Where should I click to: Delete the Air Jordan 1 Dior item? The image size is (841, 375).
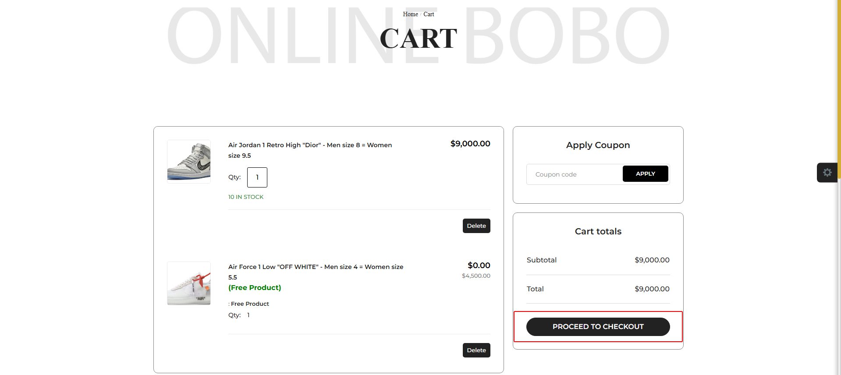coord(476,226)
